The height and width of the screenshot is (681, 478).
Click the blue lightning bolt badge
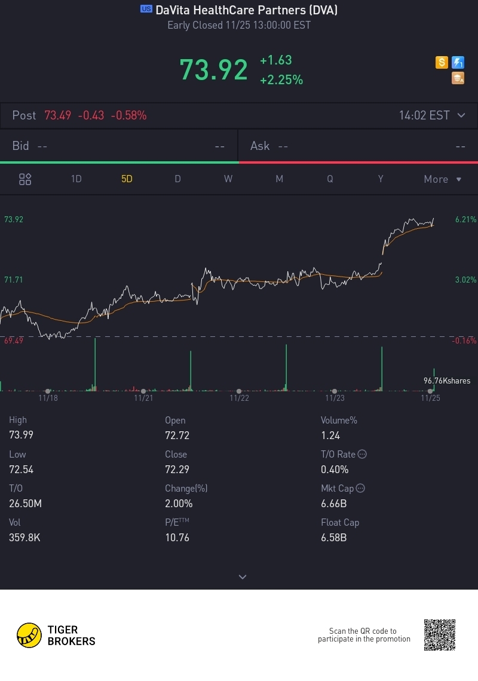[x=458, y=62]
